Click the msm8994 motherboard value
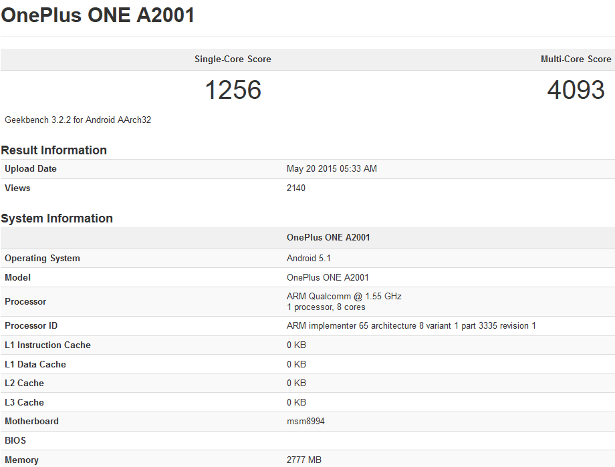This screenshot has width=615, height=467. tap(306, 422)
